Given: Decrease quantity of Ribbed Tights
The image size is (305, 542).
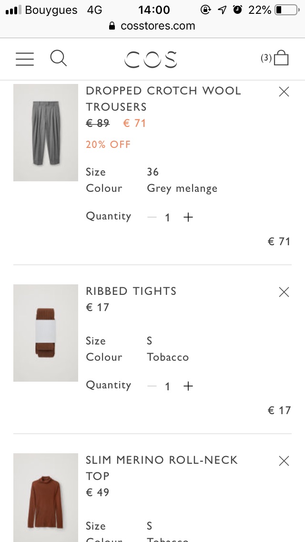Looking at the screenshot, I should (152, 386).
